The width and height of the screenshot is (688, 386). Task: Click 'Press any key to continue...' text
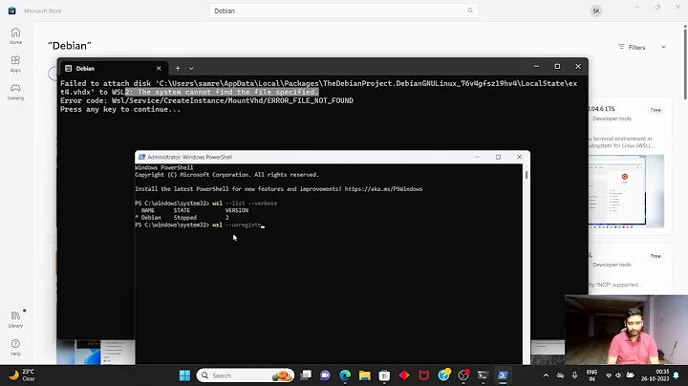coord(120,109)
